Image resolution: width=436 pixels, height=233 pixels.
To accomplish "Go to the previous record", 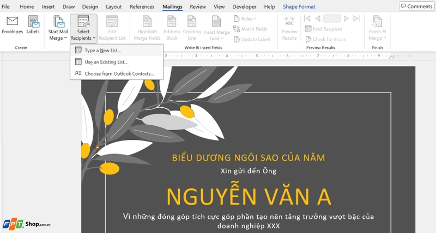I will (x=318, y=19).
